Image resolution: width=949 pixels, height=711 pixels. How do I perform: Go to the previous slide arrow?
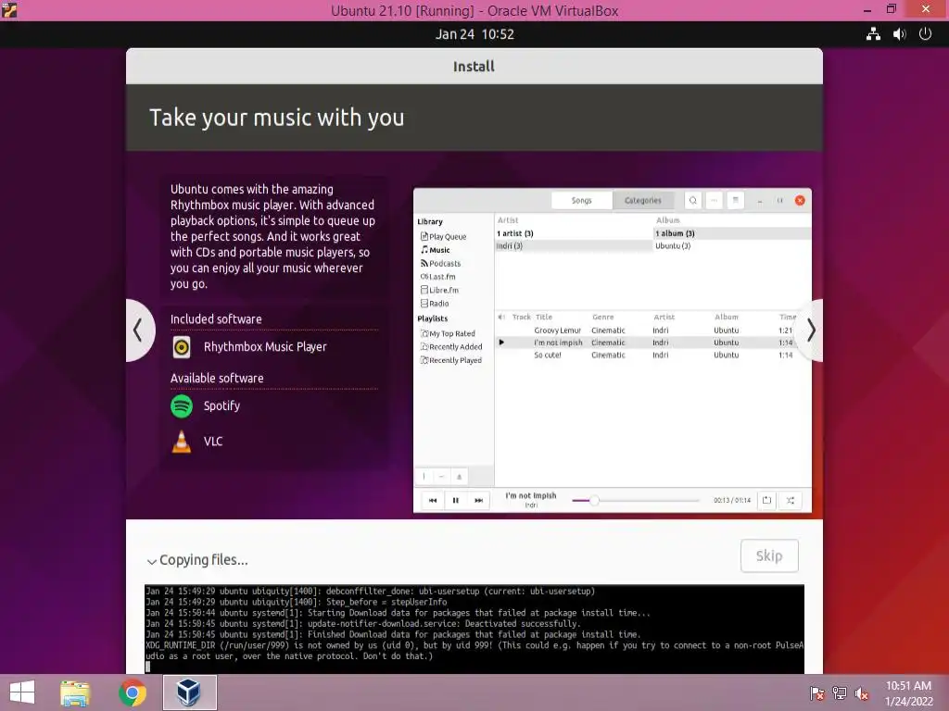click(x=139, y=331)
